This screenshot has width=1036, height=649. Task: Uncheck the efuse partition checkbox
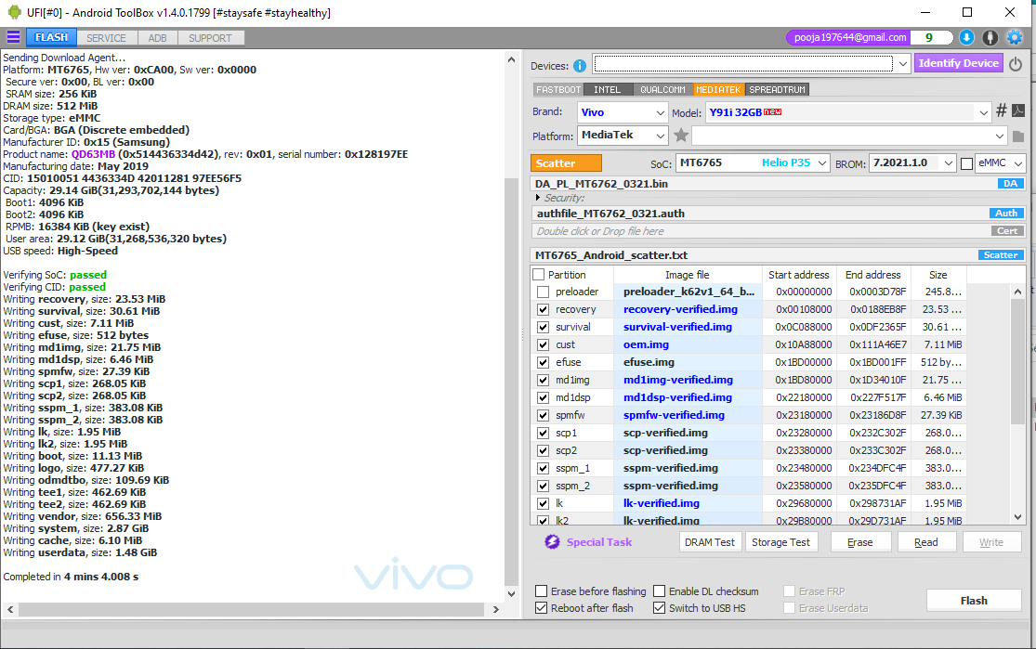click(544, 362)
